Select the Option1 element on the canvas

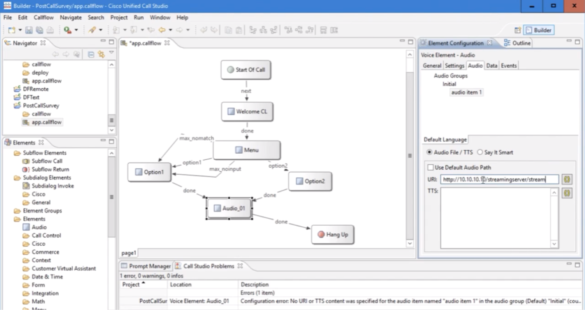point(149,172)
